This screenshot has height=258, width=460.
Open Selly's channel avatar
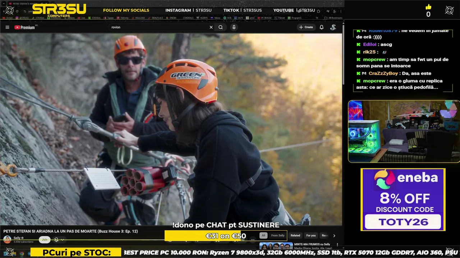7,239
